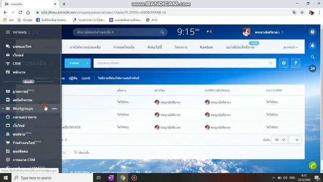This screenshot has width=323, height=182.
Task: Open the sales center beta sidebar item
Action: pos(19,134)
